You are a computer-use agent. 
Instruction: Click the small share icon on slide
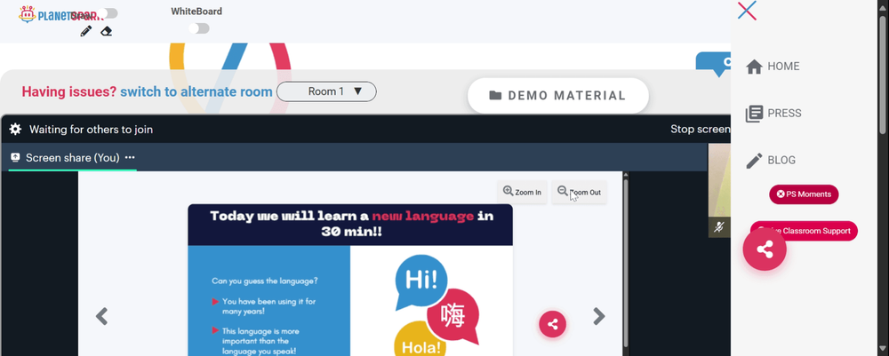pos(553,324)
